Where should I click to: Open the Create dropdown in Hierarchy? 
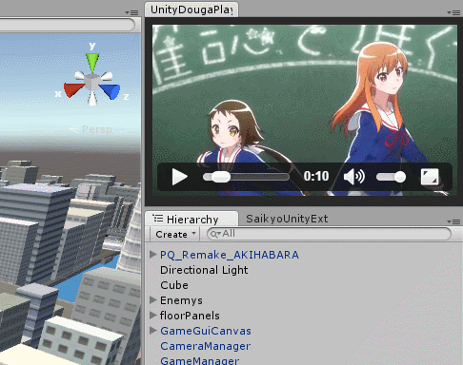point(175,234)
